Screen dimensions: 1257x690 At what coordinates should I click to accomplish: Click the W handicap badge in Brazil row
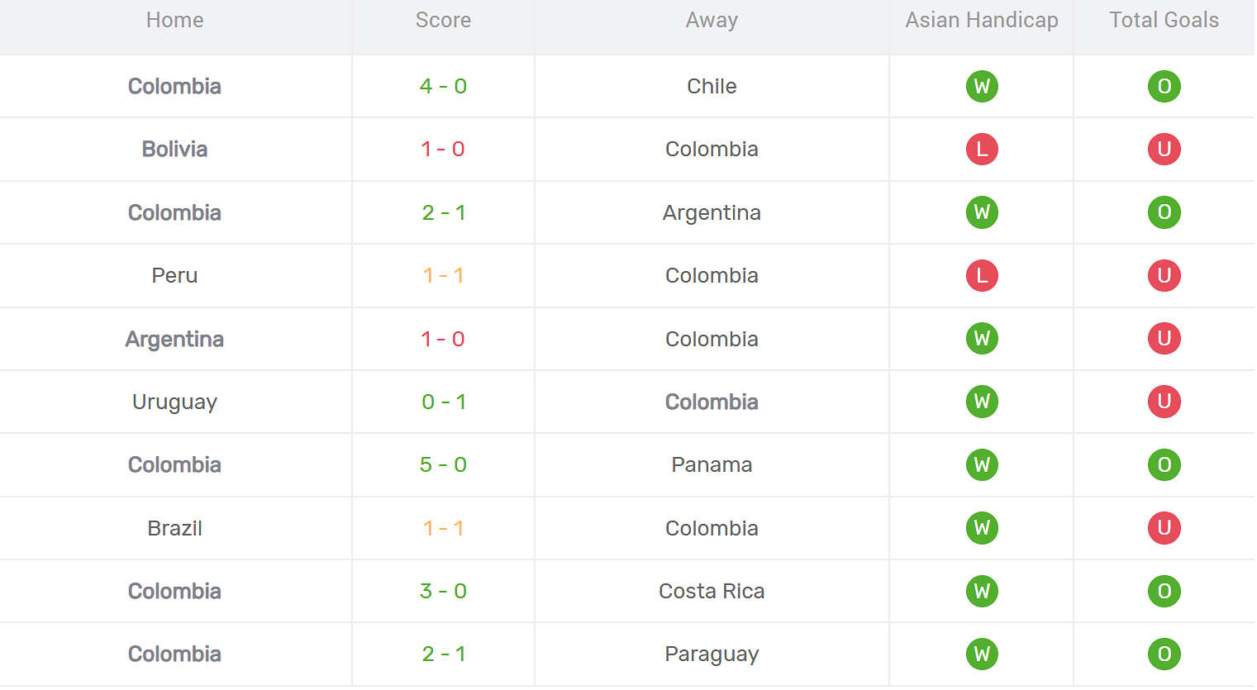982,528
